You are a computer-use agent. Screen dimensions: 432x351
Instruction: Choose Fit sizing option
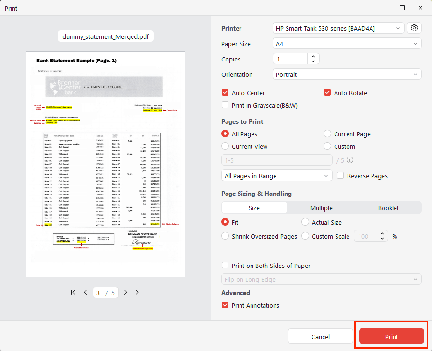(x=225, y=222)
